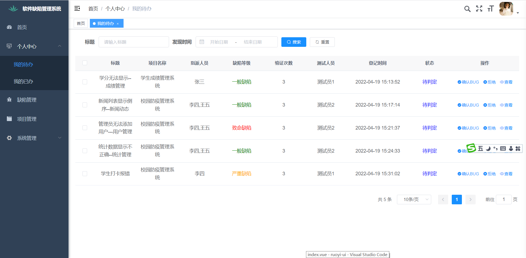
Task: Toggle fullscreen mode icon
Action: point(479,9)
